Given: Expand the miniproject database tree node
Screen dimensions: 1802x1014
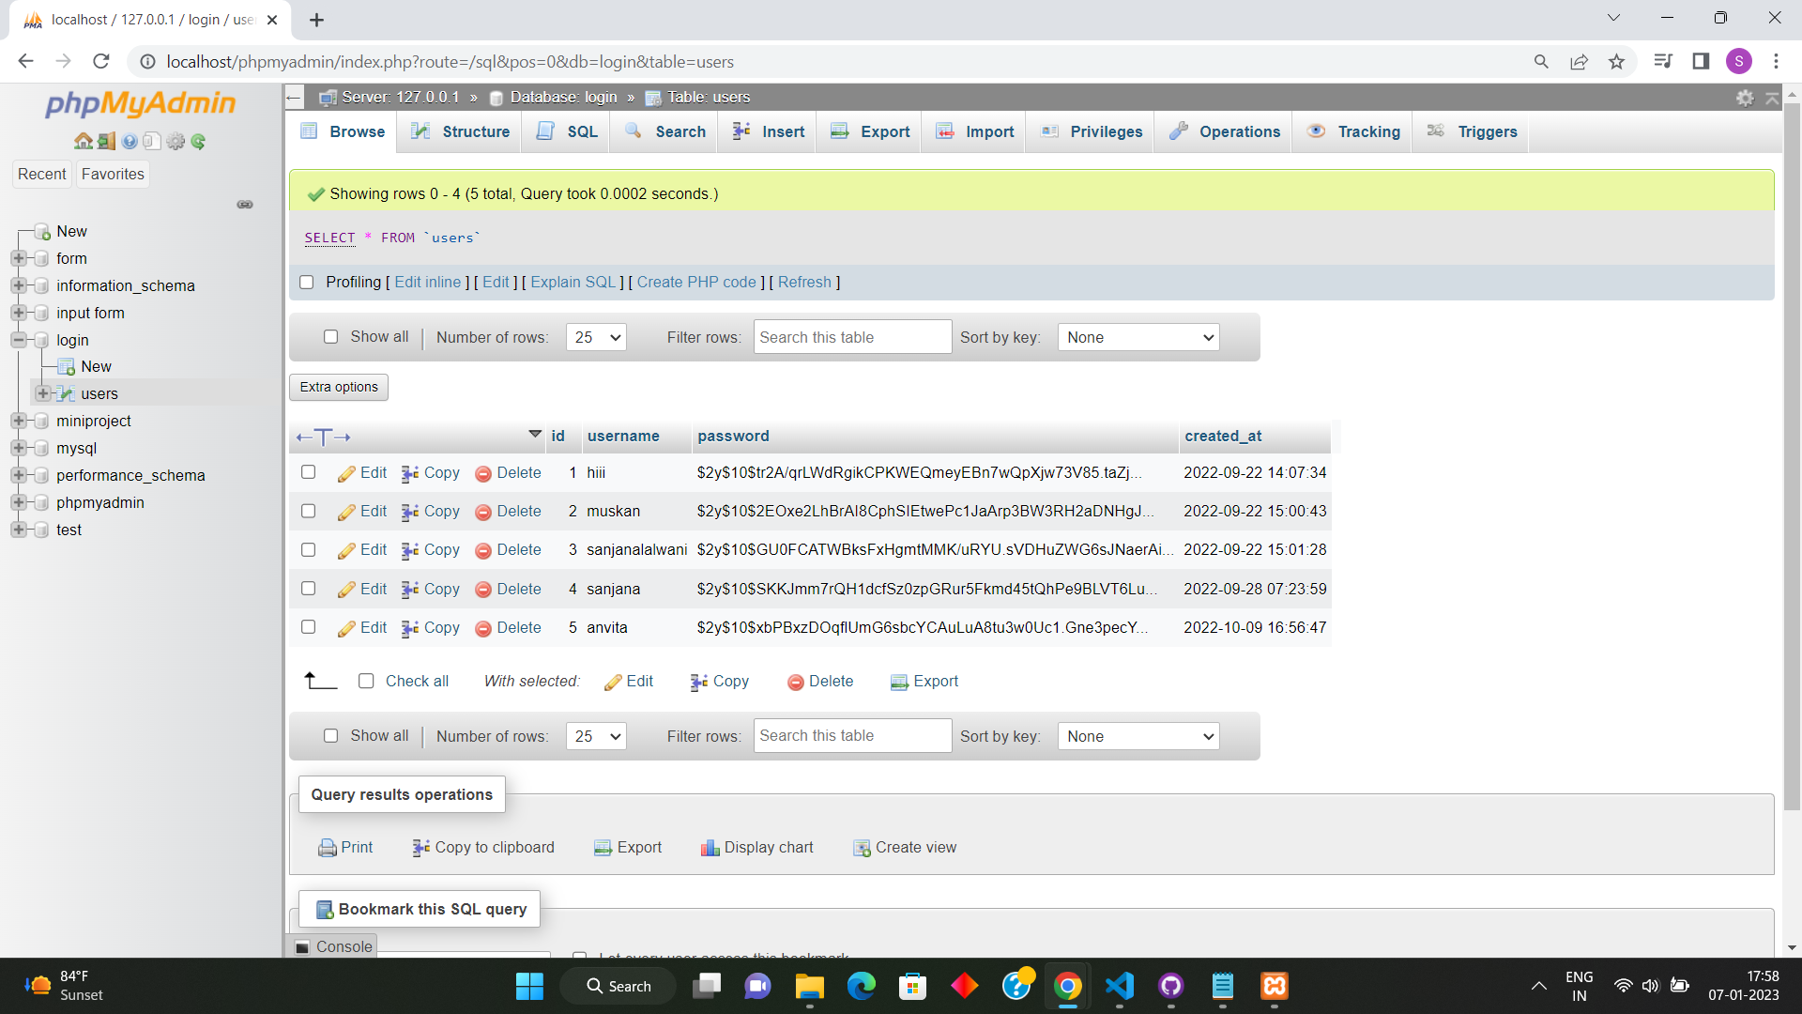Looking at the screenshot, I should tap(18, 422).
